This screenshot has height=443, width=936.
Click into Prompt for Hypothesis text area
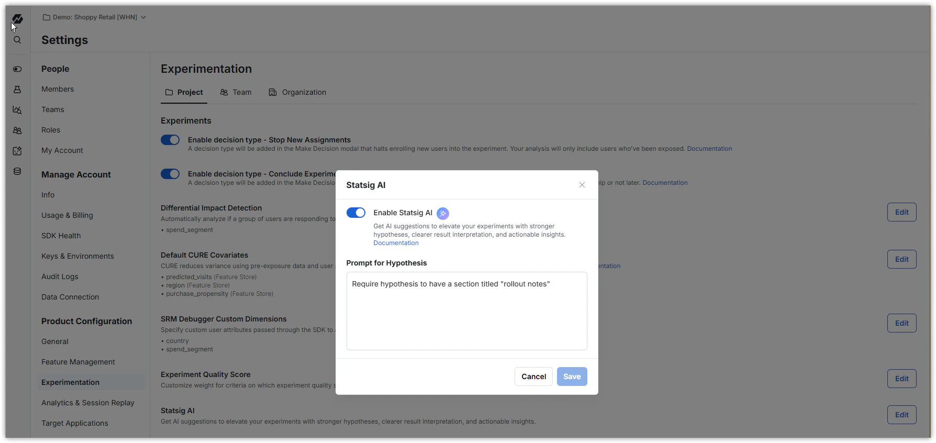coord(466,311)
